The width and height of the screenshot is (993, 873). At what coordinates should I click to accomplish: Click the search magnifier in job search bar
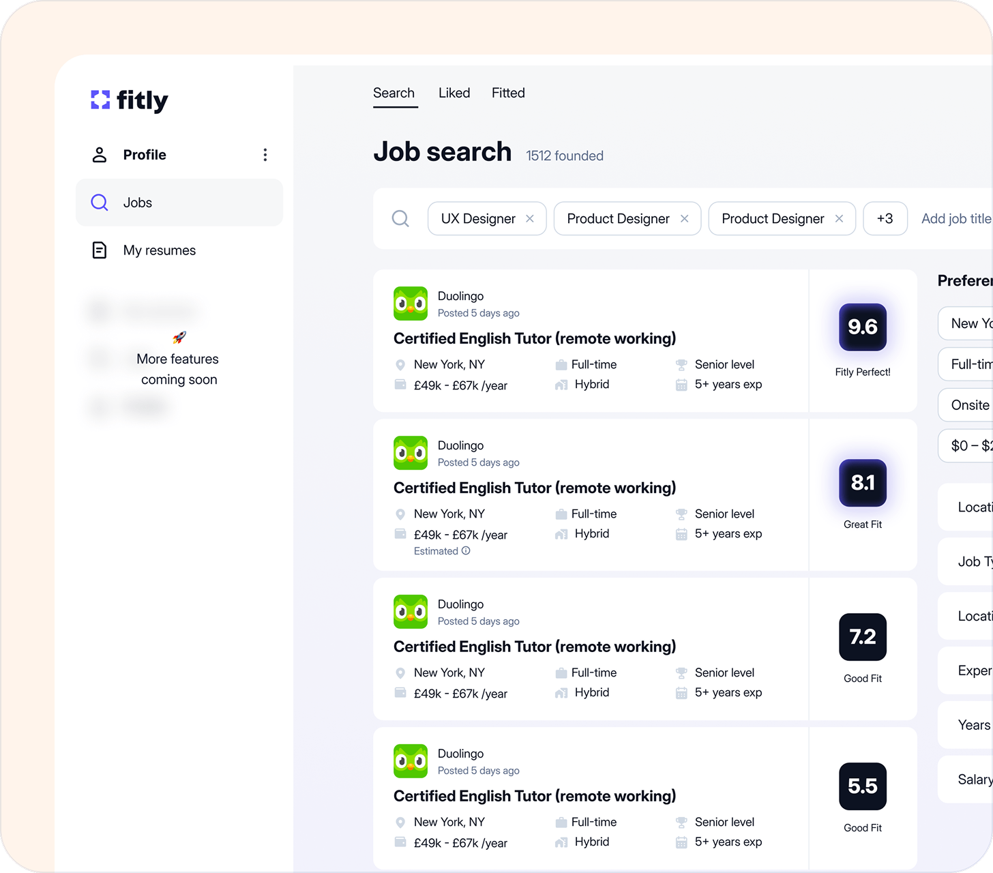coord(401,218)
